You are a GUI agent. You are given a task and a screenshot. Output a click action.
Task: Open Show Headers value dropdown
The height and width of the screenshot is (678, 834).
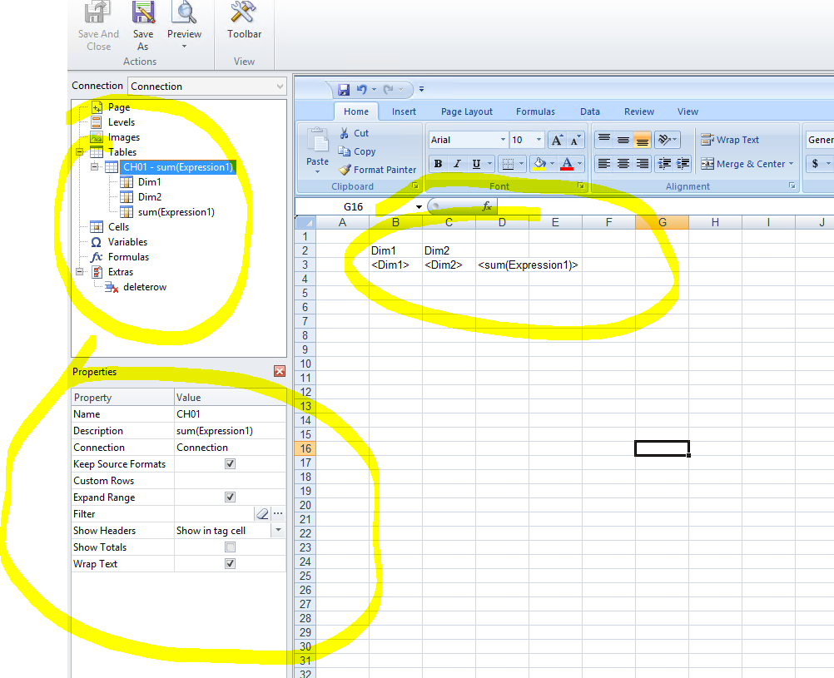coord(278,531)
